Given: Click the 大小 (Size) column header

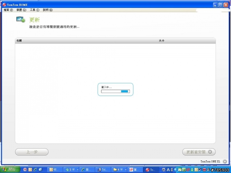Looking at the screenshot, I should pyautogui.click(x=161, y=41).
